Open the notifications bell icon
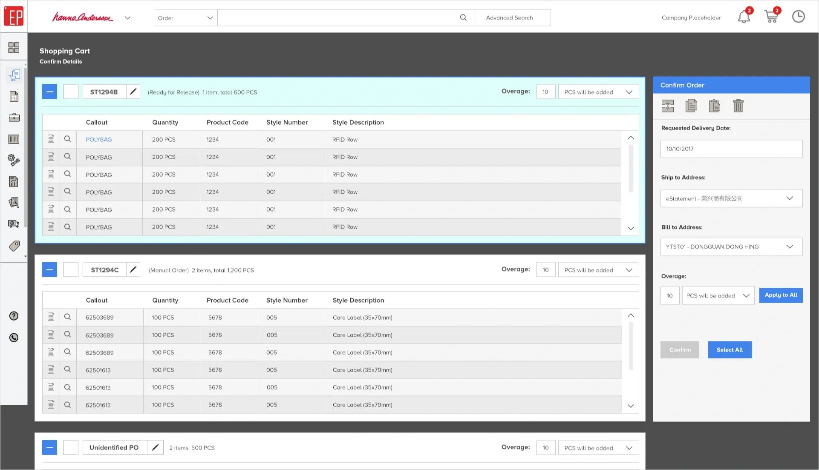 (744, 17)
